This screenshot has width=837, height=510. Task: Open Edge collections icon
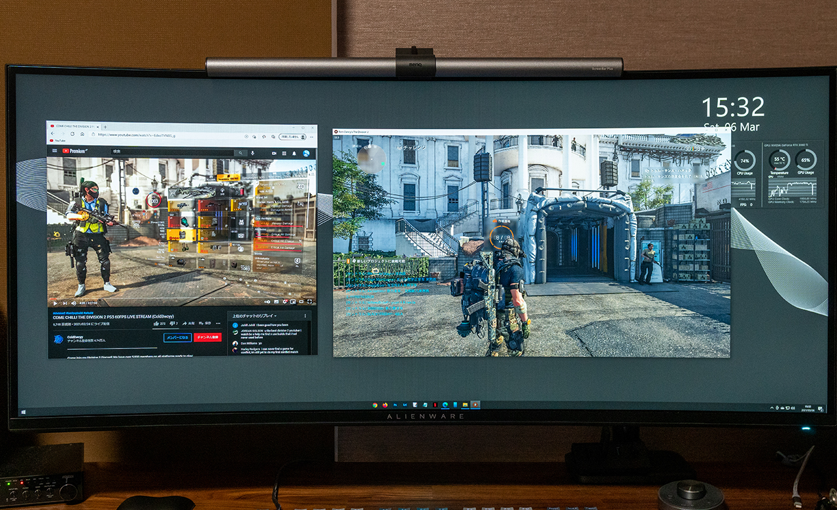point(273,137)
